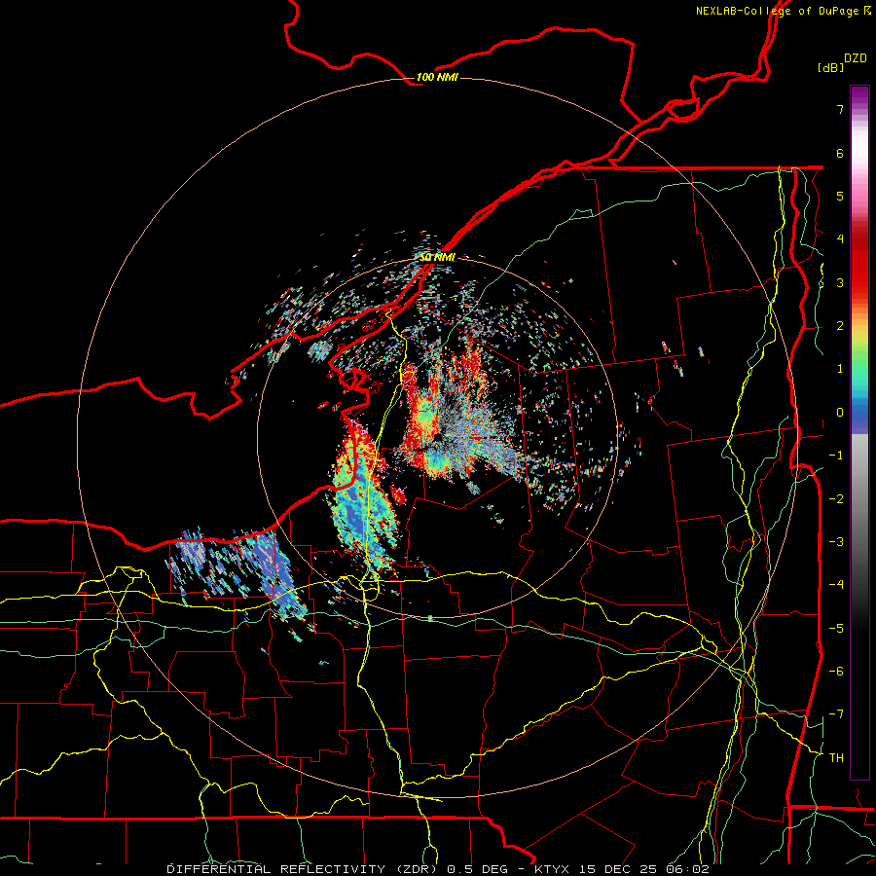This screenshot has width=876, height=876.
Task: Click the -2 dB color scale label
Action: 836,498
